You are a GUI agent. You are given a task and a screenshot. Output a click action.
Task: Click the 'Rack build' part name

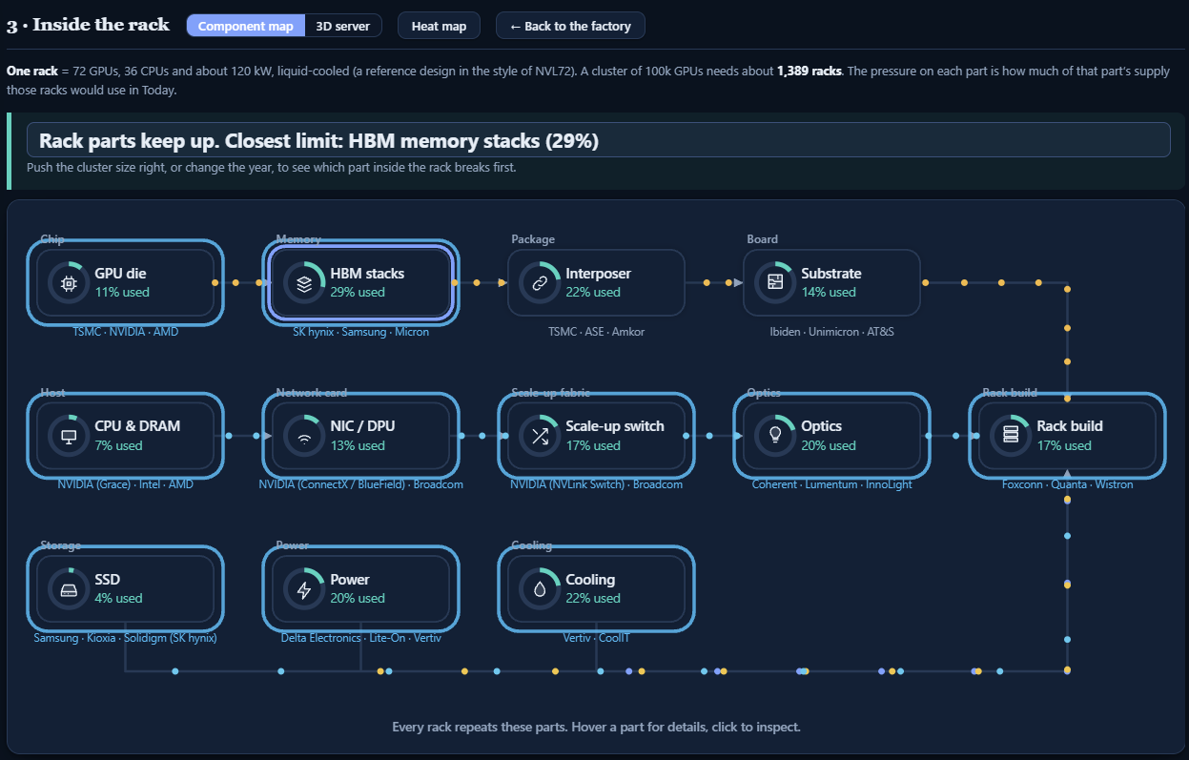tap(1070, 426)
